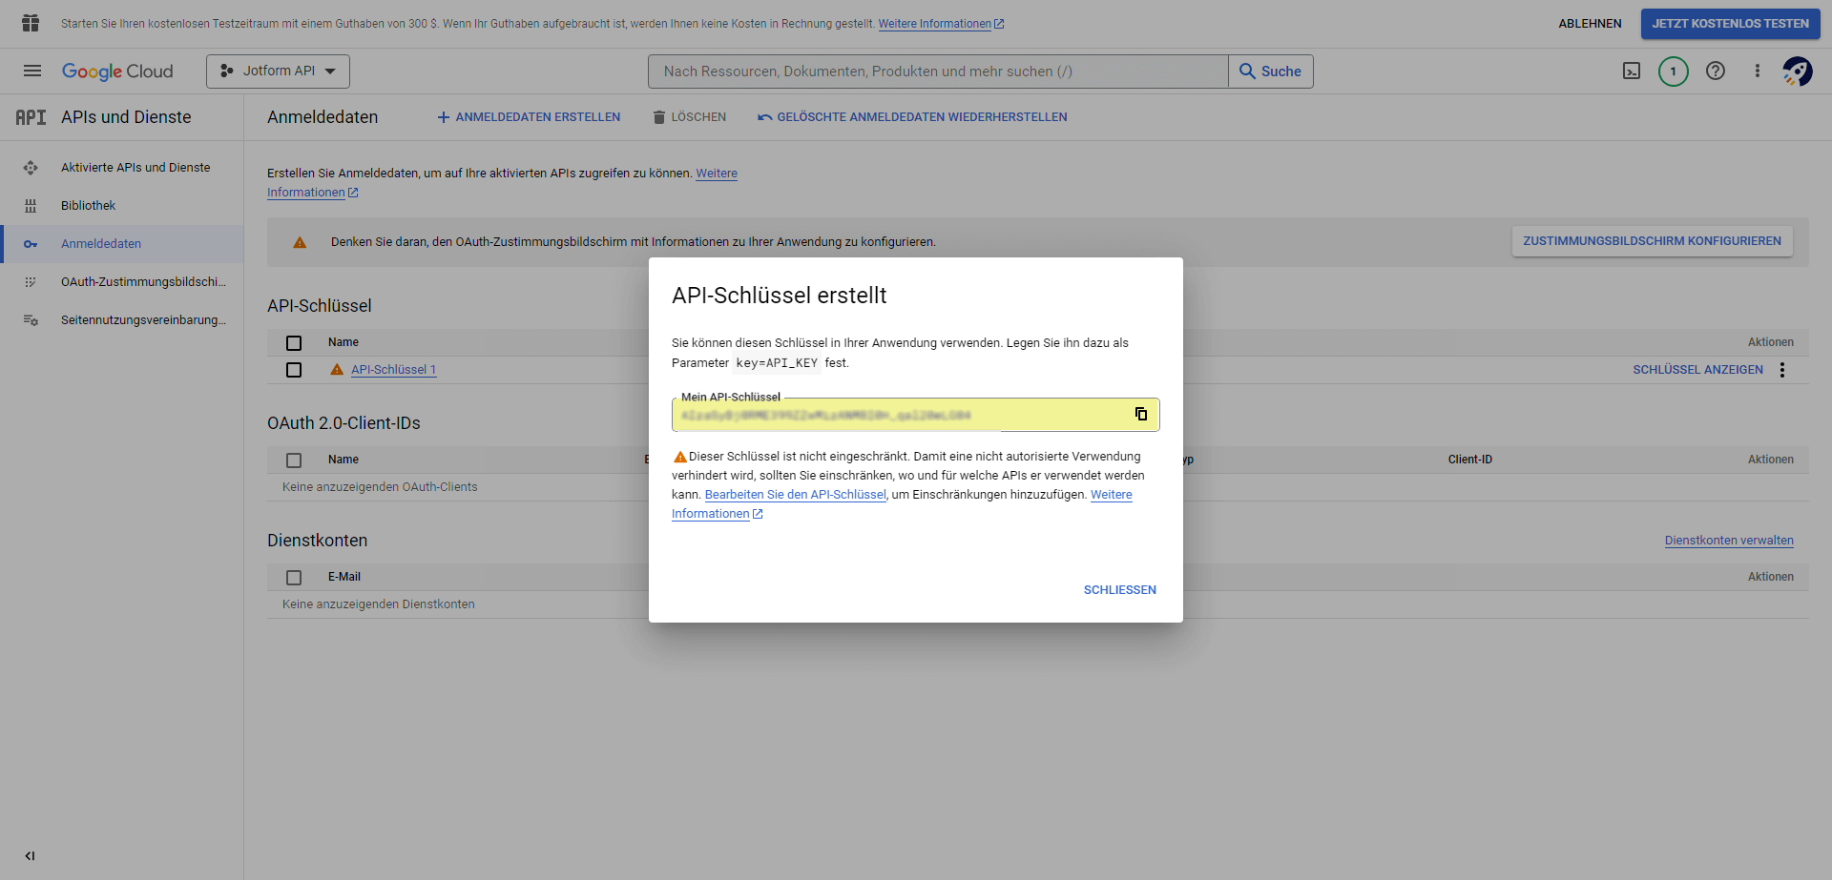Dismiss the banner with Ablehnen
1832x880 pixels.
click(x=1590, y=24)
